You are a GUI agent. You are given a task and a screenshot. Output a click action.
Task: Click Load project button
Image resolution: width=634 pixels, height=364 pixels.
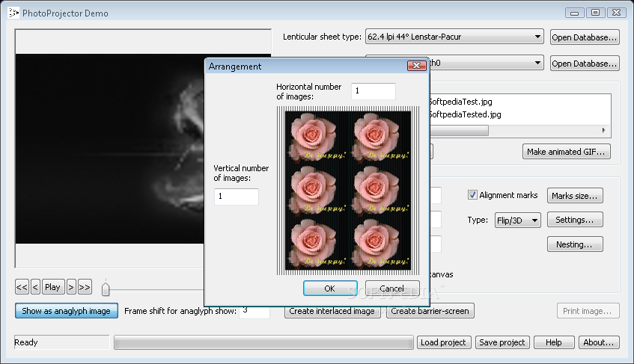coord(444,342)
